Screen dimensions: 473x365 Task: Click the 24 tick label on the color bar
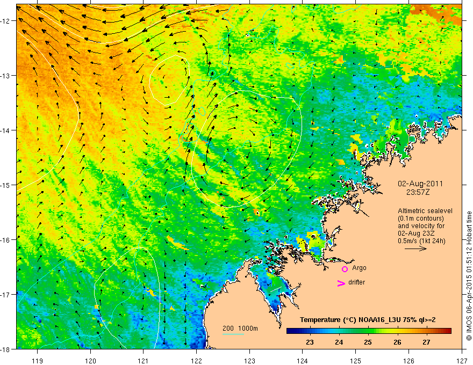pyautogui.click(x=339, y=342)
